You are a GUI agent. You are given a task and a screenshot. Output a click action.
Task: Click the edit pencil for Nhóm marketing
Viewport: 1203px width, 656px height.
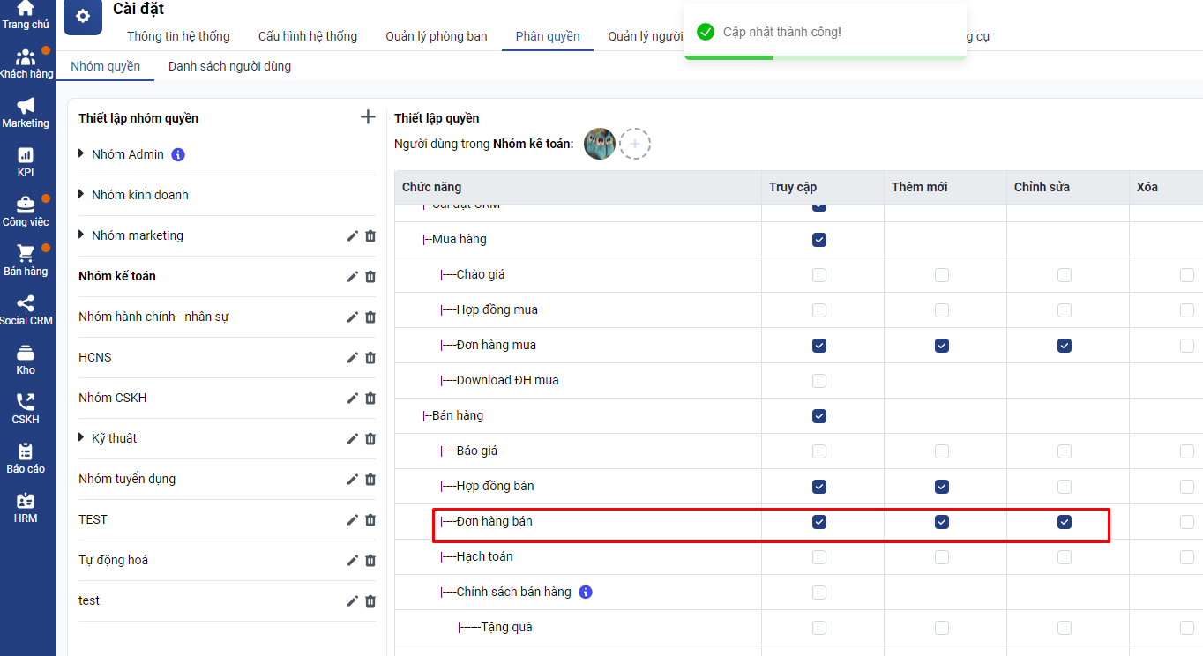point(352,235)
